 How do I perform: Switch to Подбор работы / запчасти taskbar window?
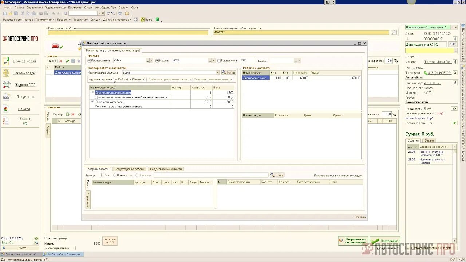click(x=63, y=254)
